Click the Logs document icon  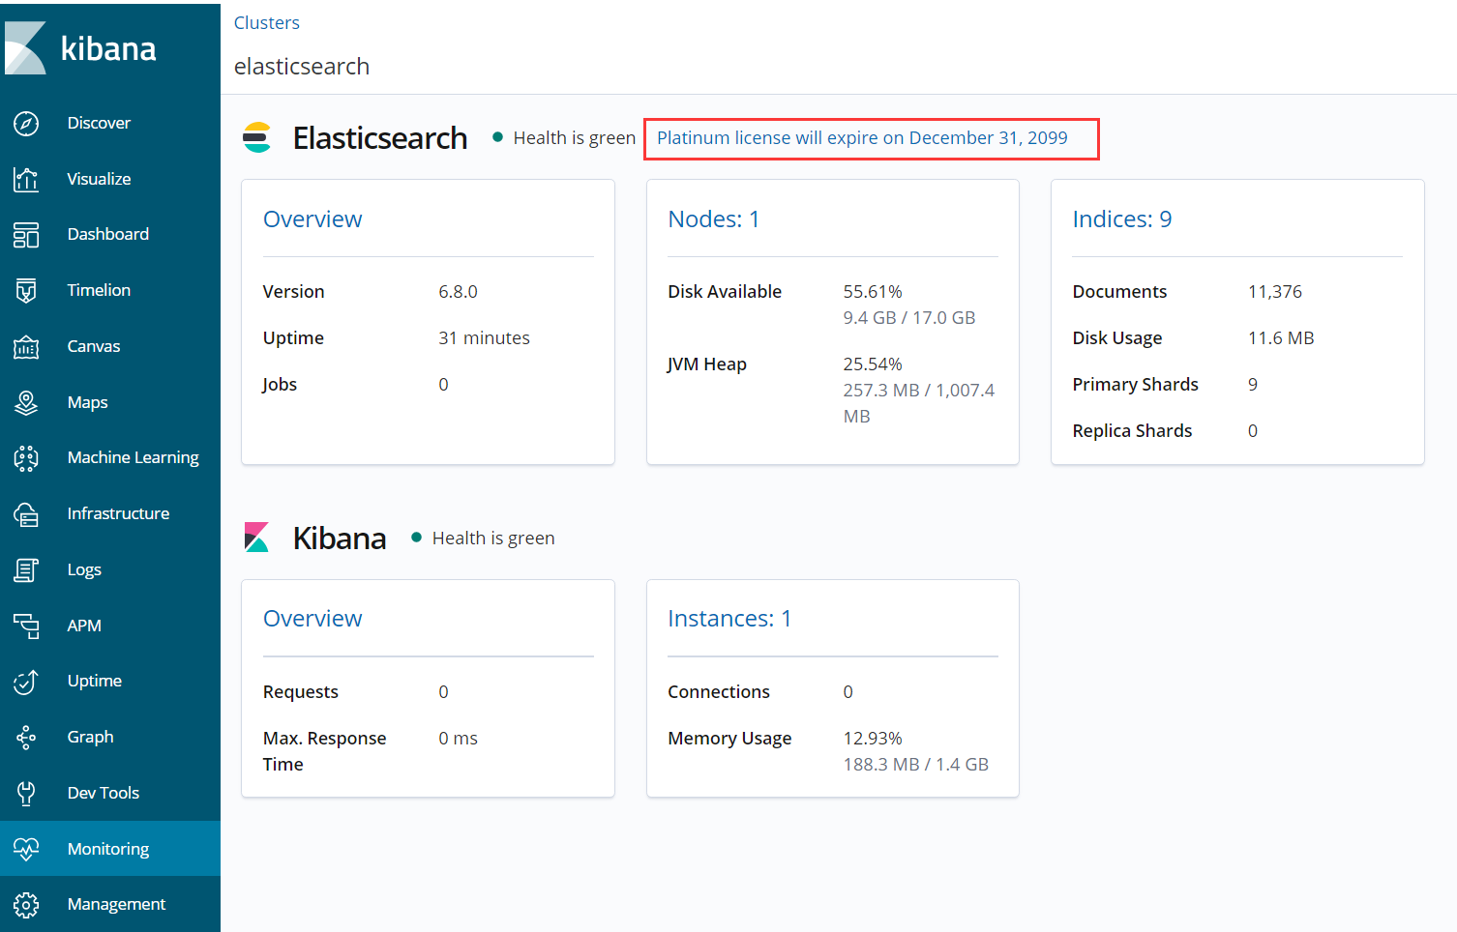click(26, 569)
